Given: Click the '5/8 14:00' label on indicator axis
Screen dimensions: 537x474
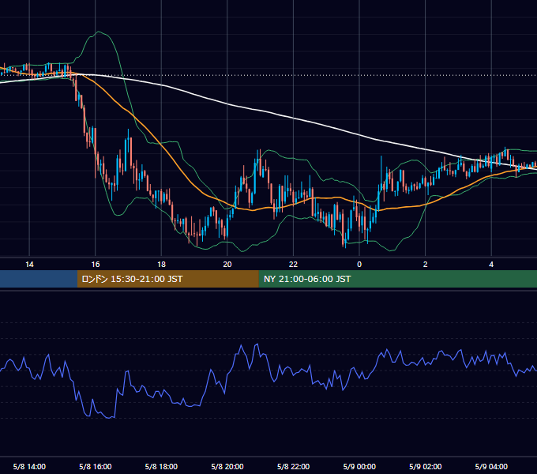Looking at the screenshot, I should [29, 466].
